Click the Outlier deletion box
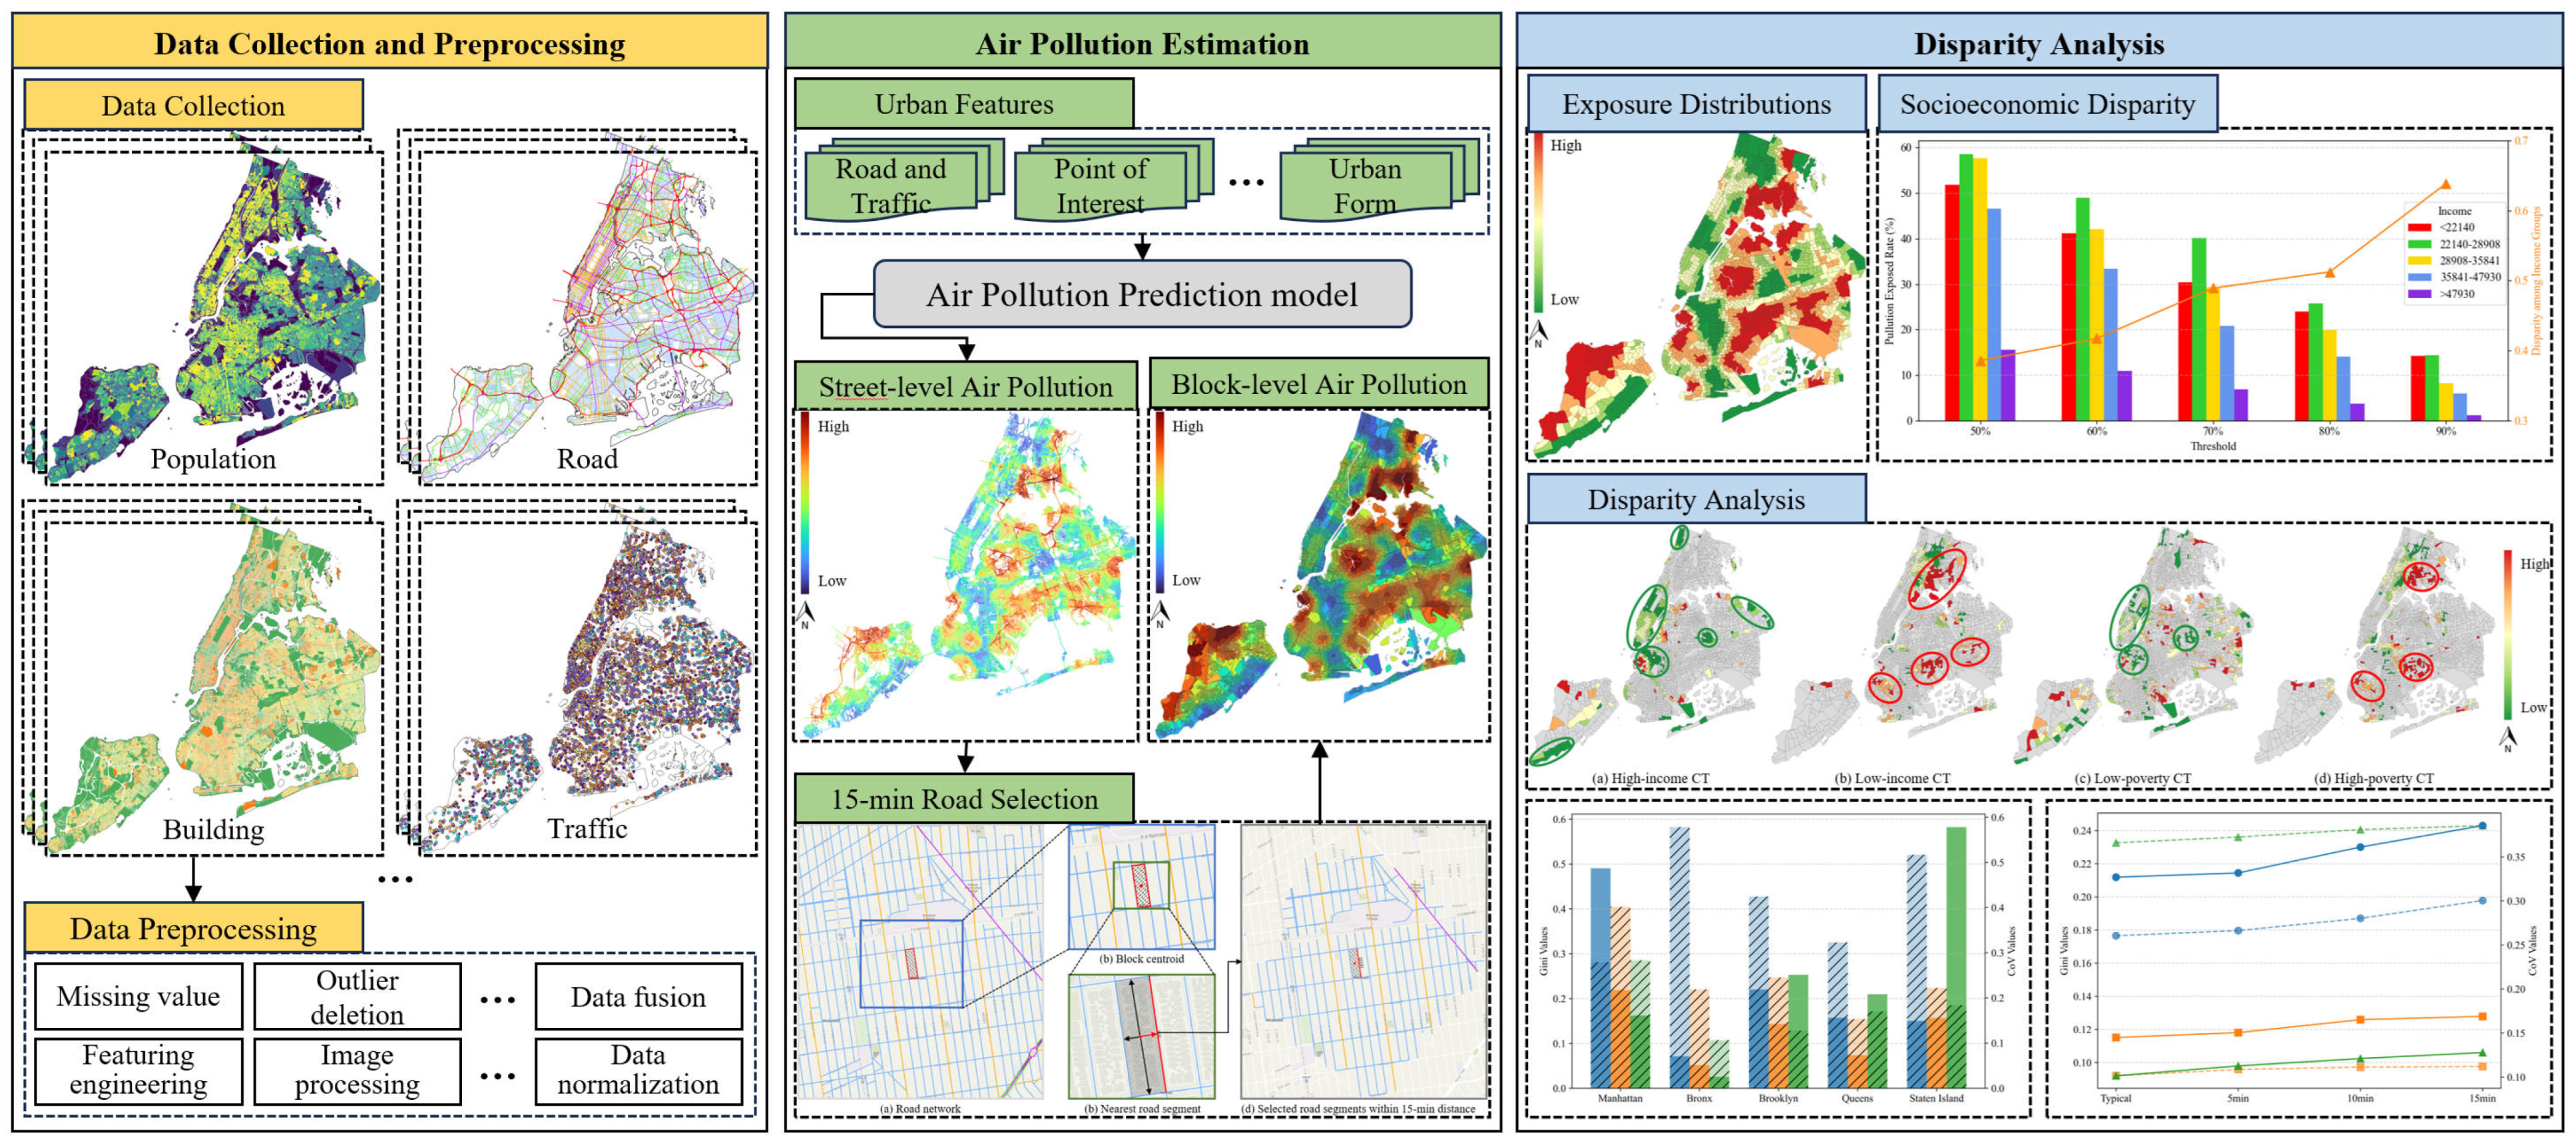This screenshot has height=1147, width=2576. [x=357, y=996]
